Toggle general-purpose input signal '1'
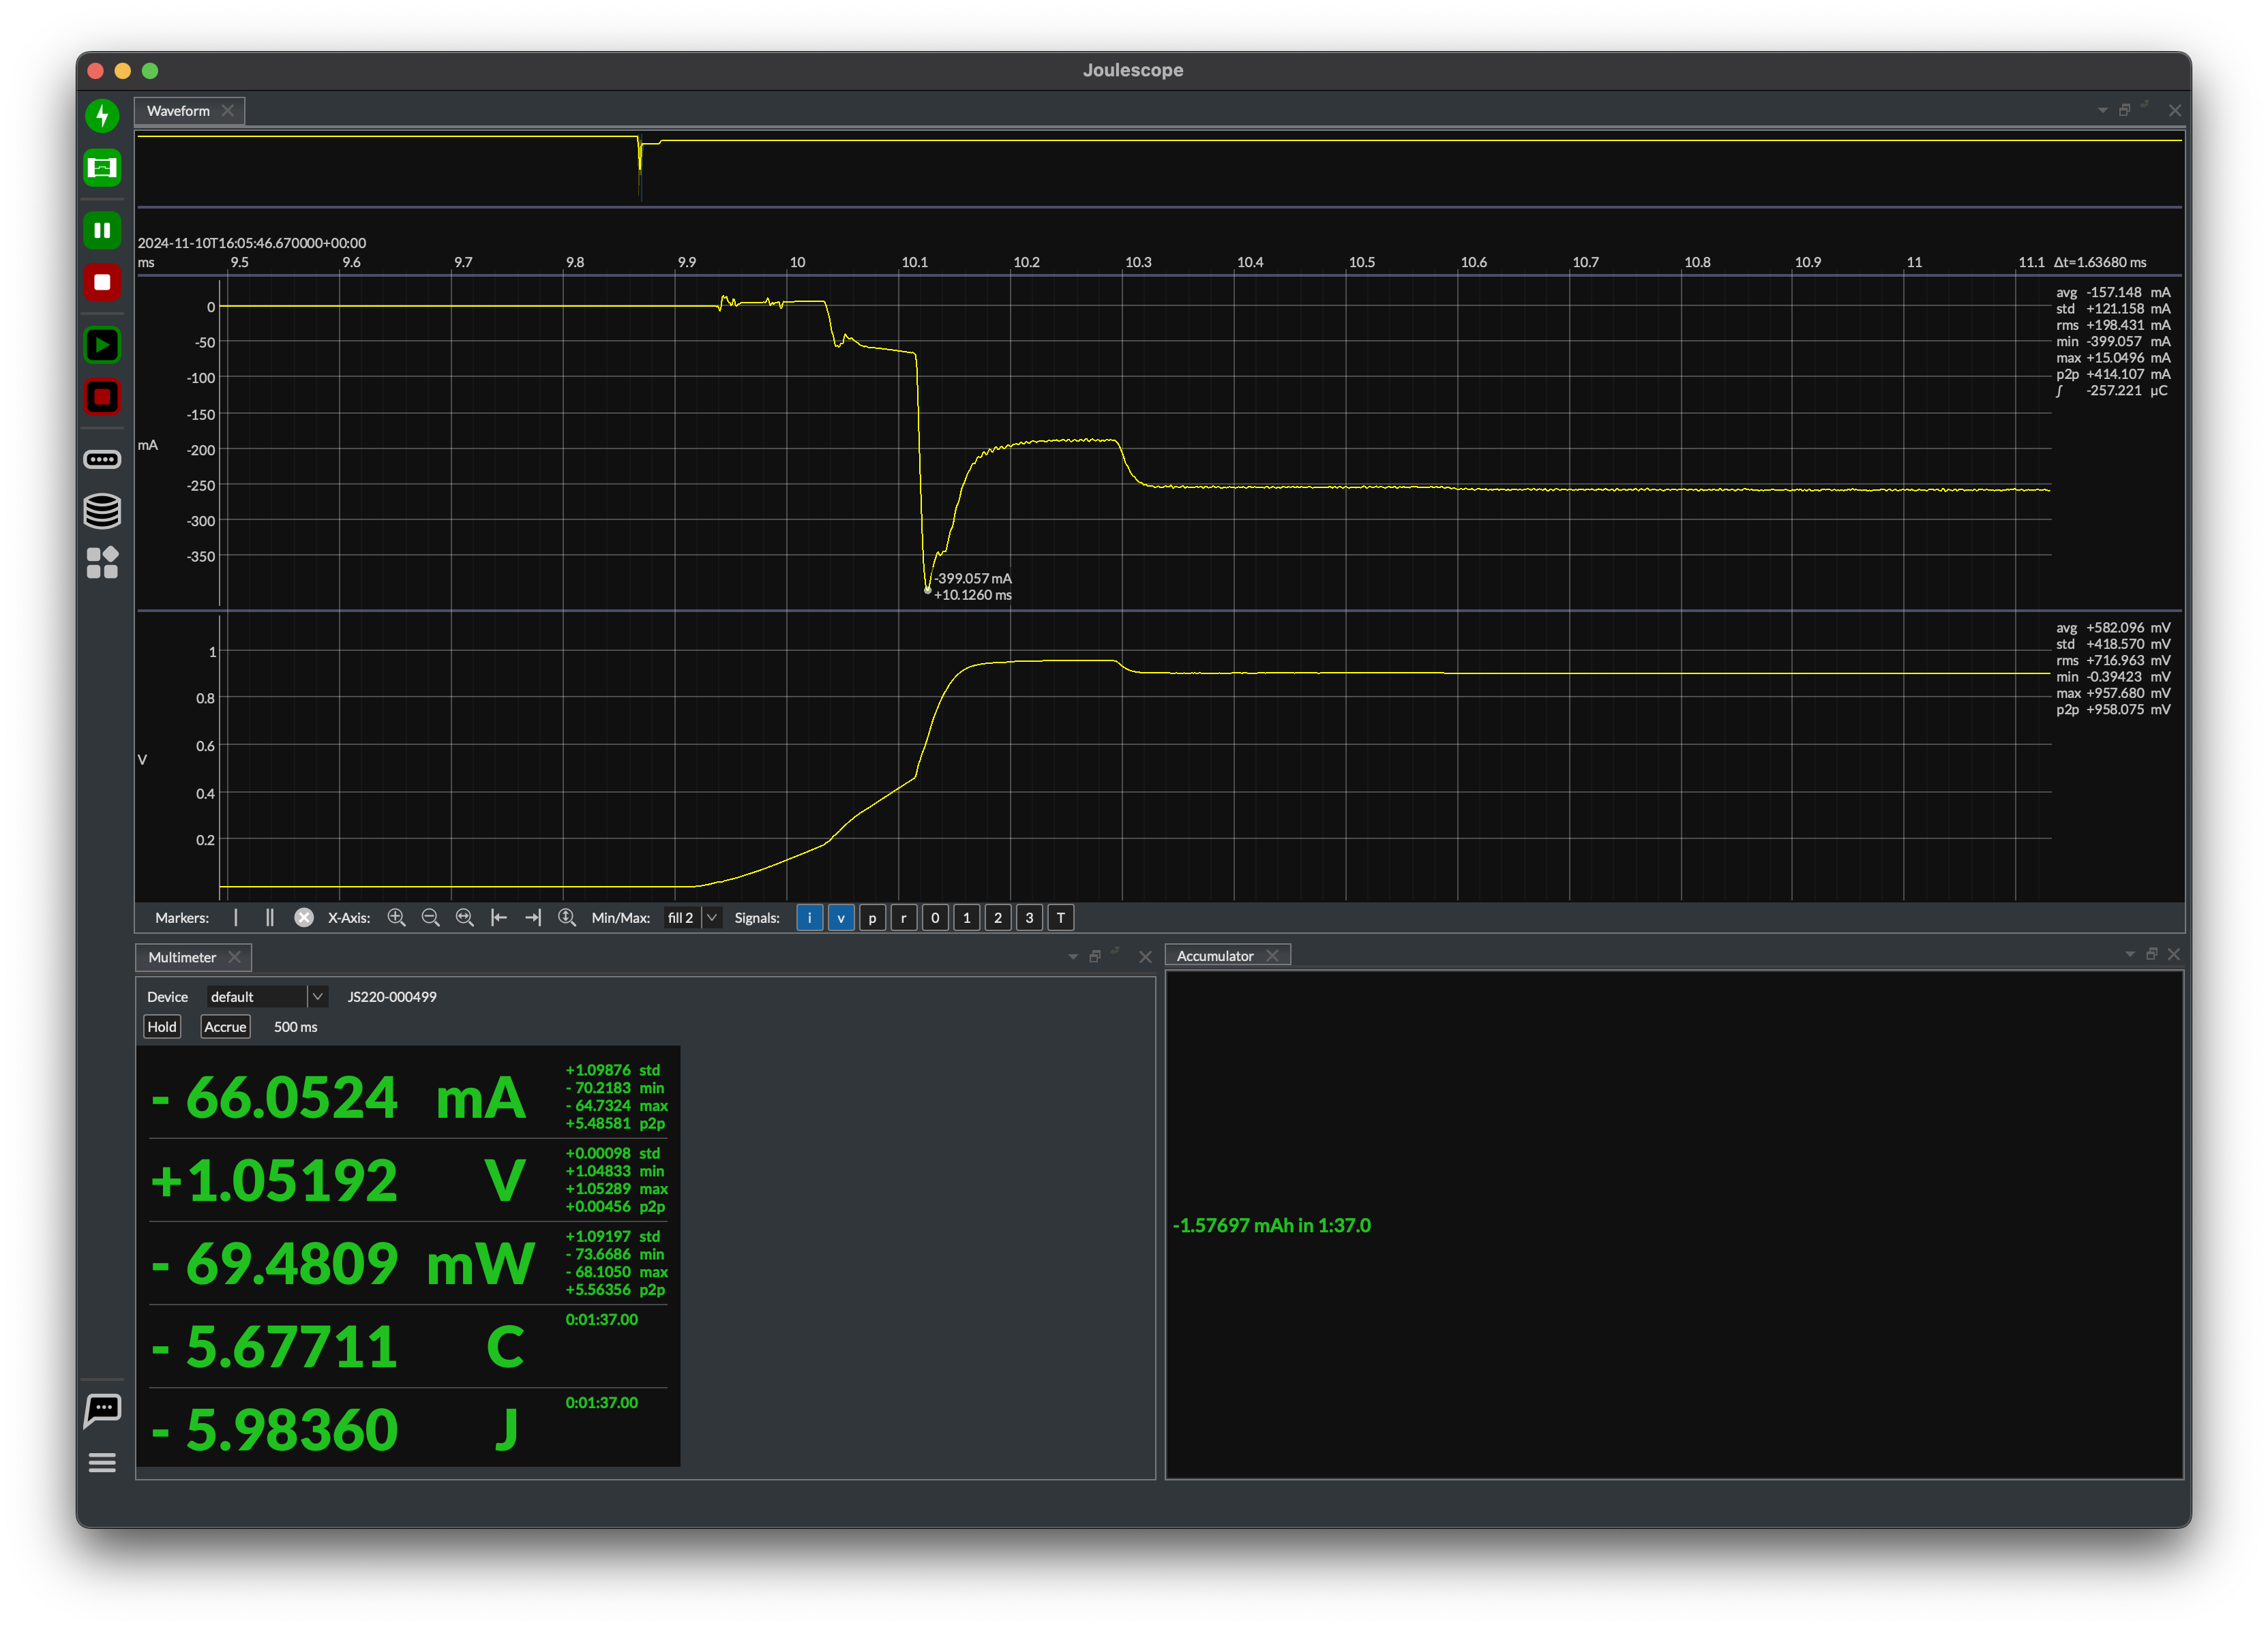The height and width of the screenshot is (1629, 2268). pyautogui.click(x=966, y=917)
